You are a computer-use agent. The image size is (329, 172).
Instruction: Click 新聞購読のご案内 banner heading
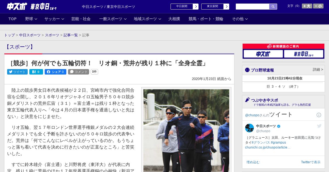[283, 46]
